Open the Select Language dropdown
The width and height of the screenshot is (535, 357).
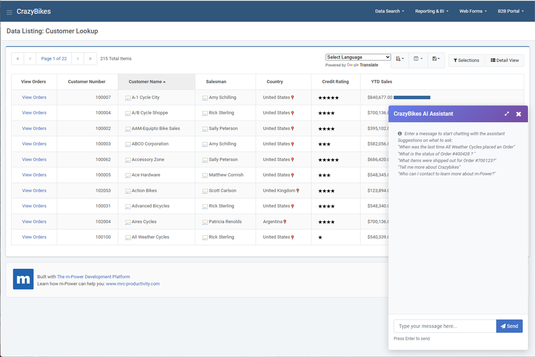point(358,57)
